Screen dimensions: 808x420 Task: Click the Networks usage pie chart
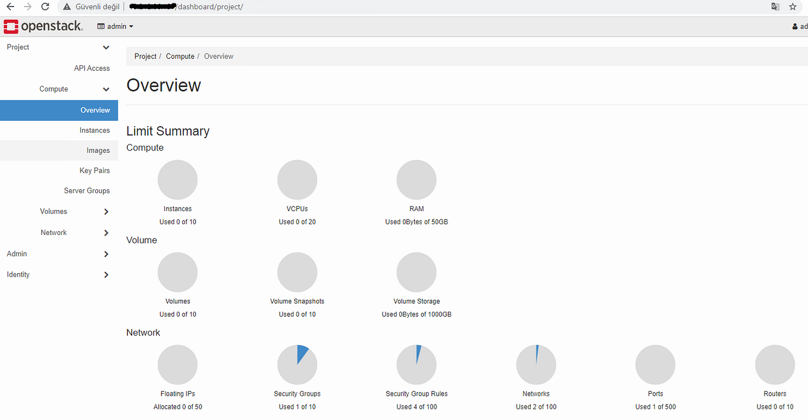536,365
